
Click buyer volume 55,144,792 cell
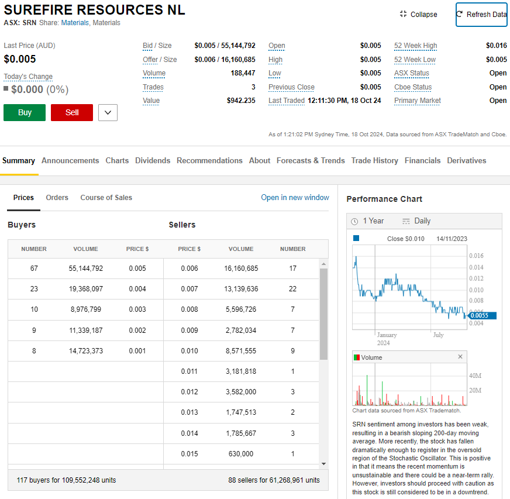pyautogui.click(x=86, y=269)
